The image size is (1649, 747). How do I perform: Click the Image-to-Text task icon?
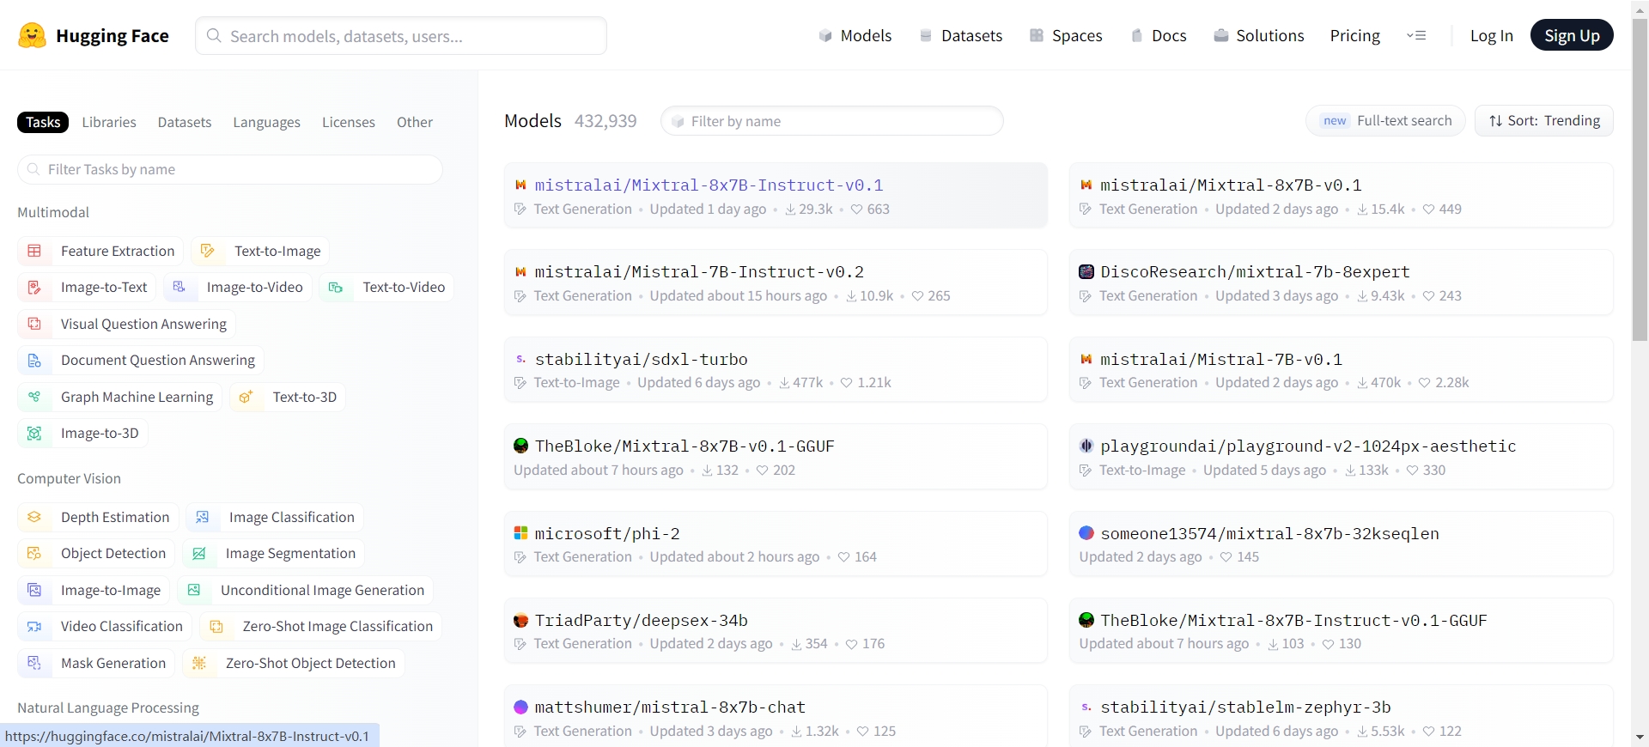pyautogui.click(x=34, y=287)
